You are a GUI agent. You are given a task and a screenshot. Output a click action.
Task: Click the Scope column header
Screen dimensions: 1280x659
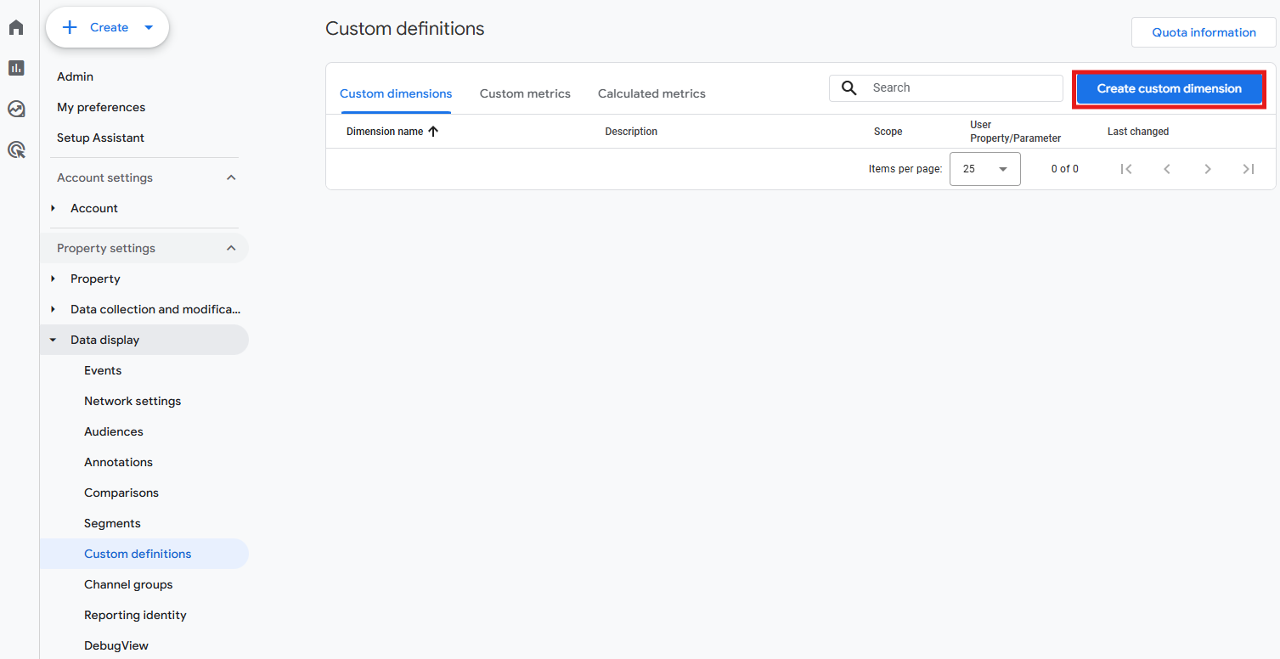(x=888, y=132)
